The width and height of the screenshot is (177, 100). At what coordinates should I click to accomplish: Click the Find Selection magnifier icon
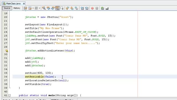[44, 8]
